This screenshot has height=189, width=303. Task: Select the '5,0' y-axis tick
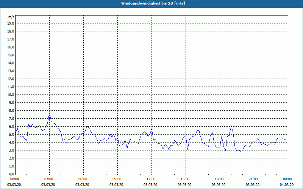(11, 135)
